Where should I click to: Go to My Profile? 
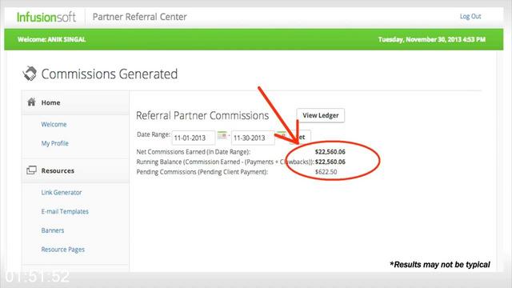55,143
